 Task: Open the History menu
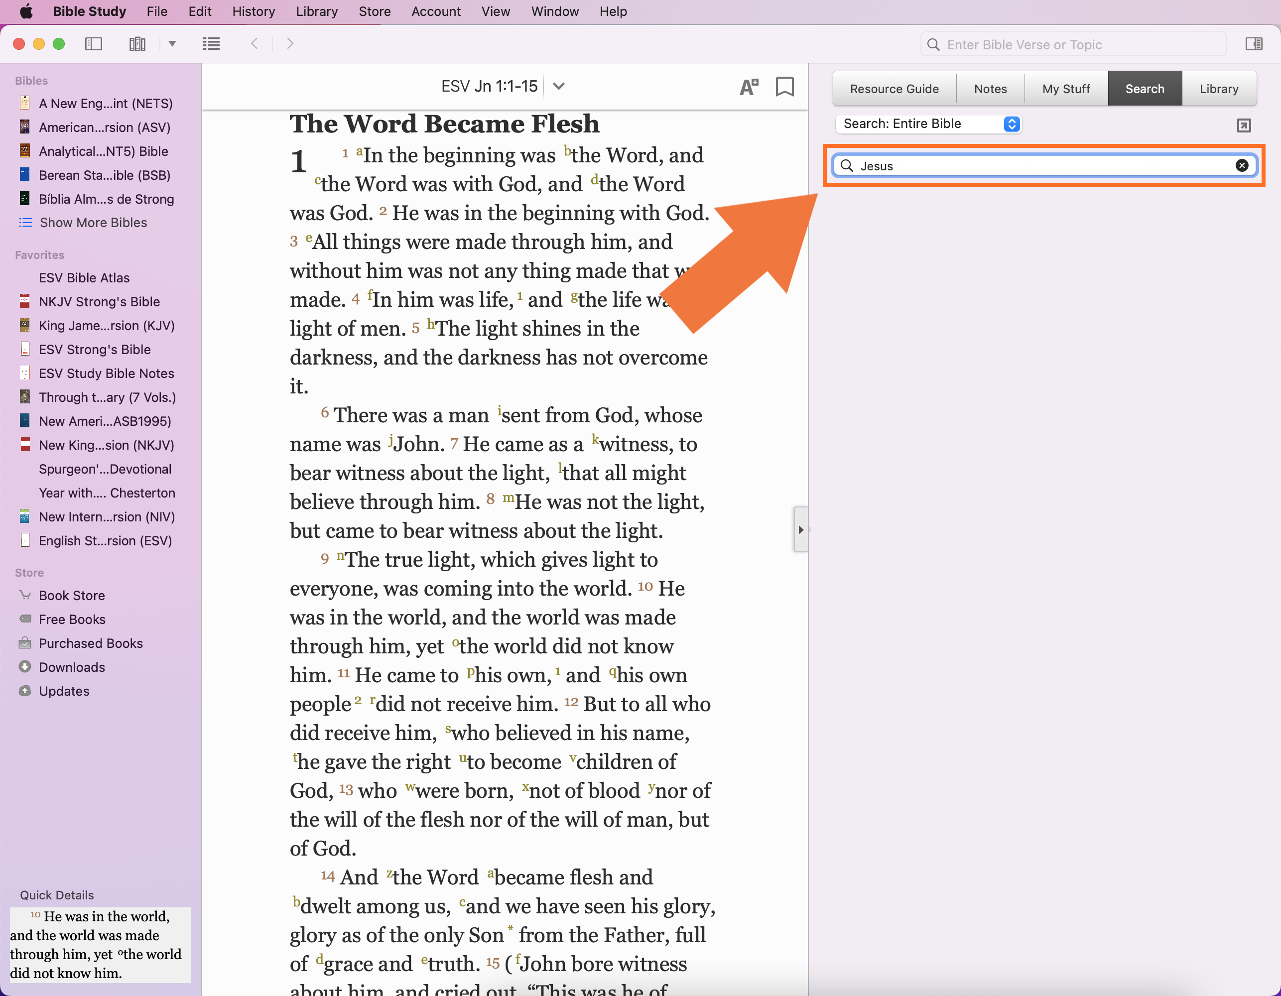click(253, 11)
